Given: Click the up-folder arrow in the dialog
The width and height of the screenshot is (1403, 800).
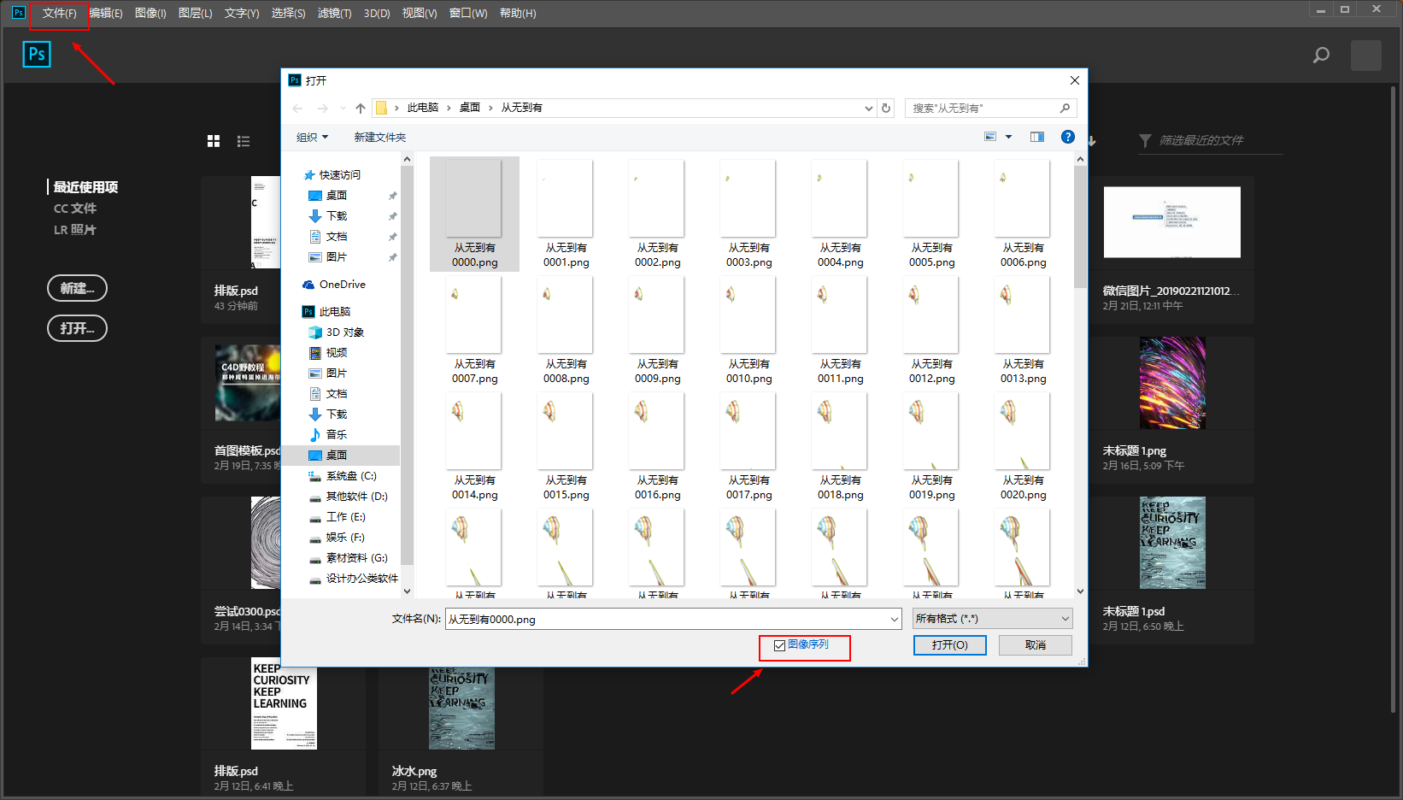Looking at the screenshot, I should tap(361, 109).
